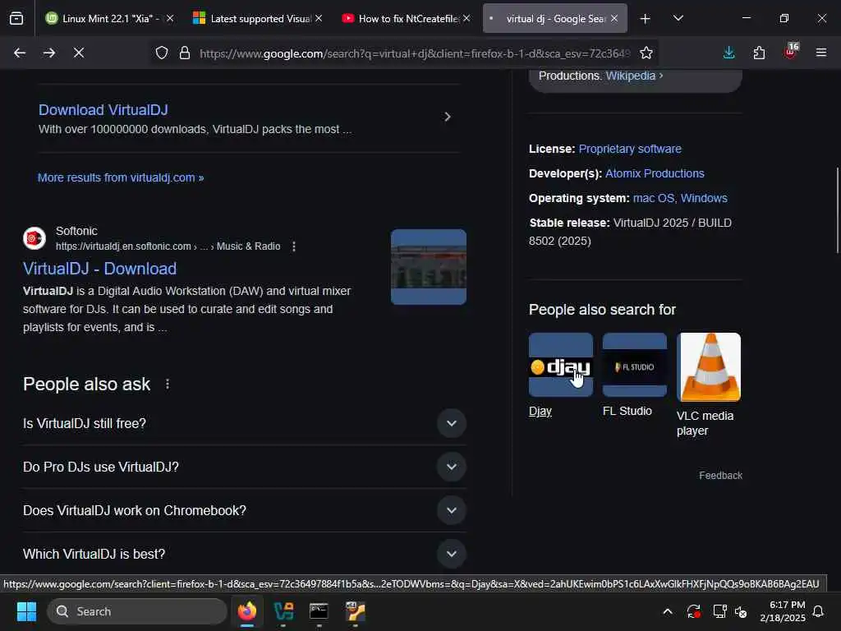This screenshot has width=841, height=631.
Task: Expand Download VirtualDJ chevron arrow
Action: point(448,117)
